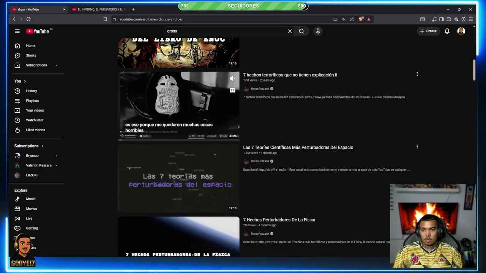Click the Create button

(428, 31)
